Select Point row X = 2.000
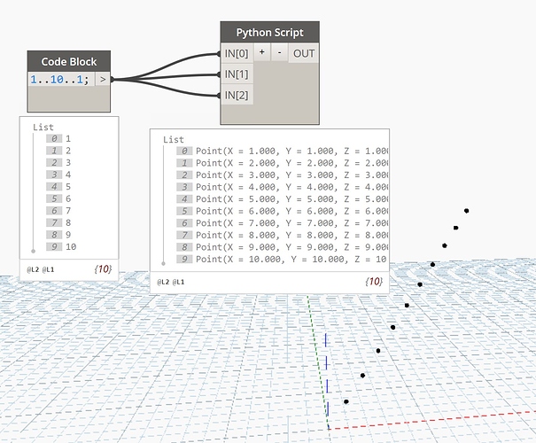This screenshot has width=536, height=443. point(283,163)
